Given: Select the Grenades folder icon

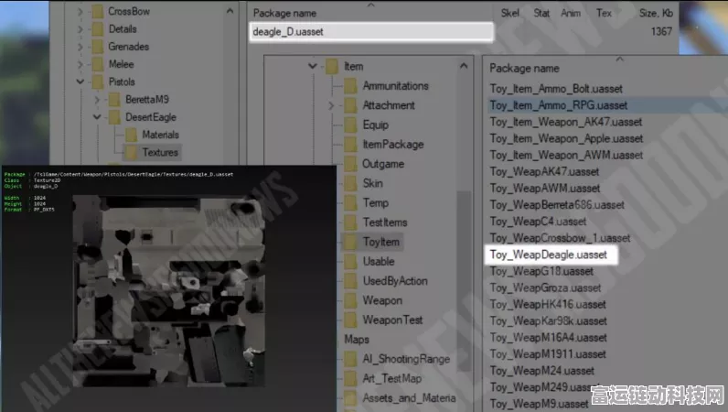Looking at the screenshot, I should pos(98,47).
